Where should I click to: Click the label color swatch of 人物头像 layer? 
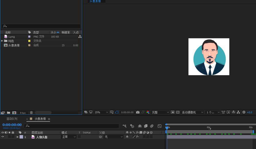(22, 137)
